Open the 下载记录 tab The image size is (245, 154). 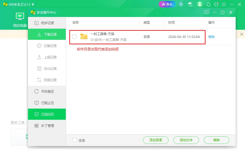coord(47,34)
